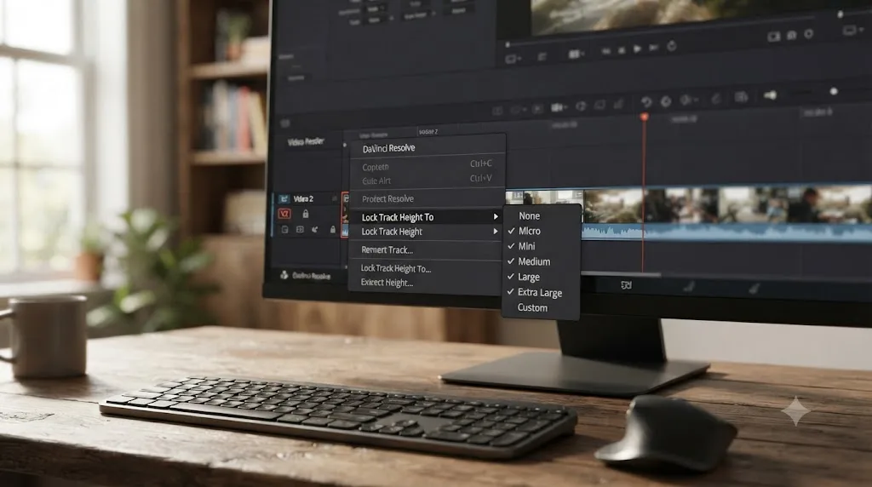872x487 pixels.
Task: Click the round record-style icon beside camera snapshot
Action: [809, 34]
